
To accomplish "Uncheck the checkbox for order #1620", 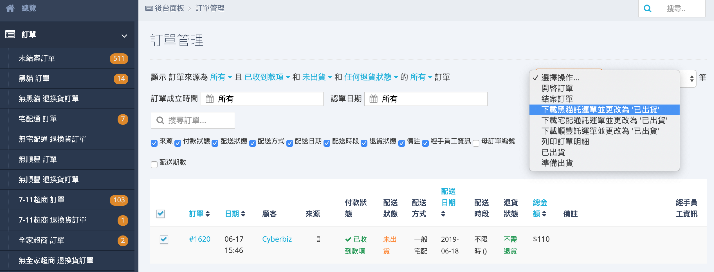I will click(x=164, y=240).
